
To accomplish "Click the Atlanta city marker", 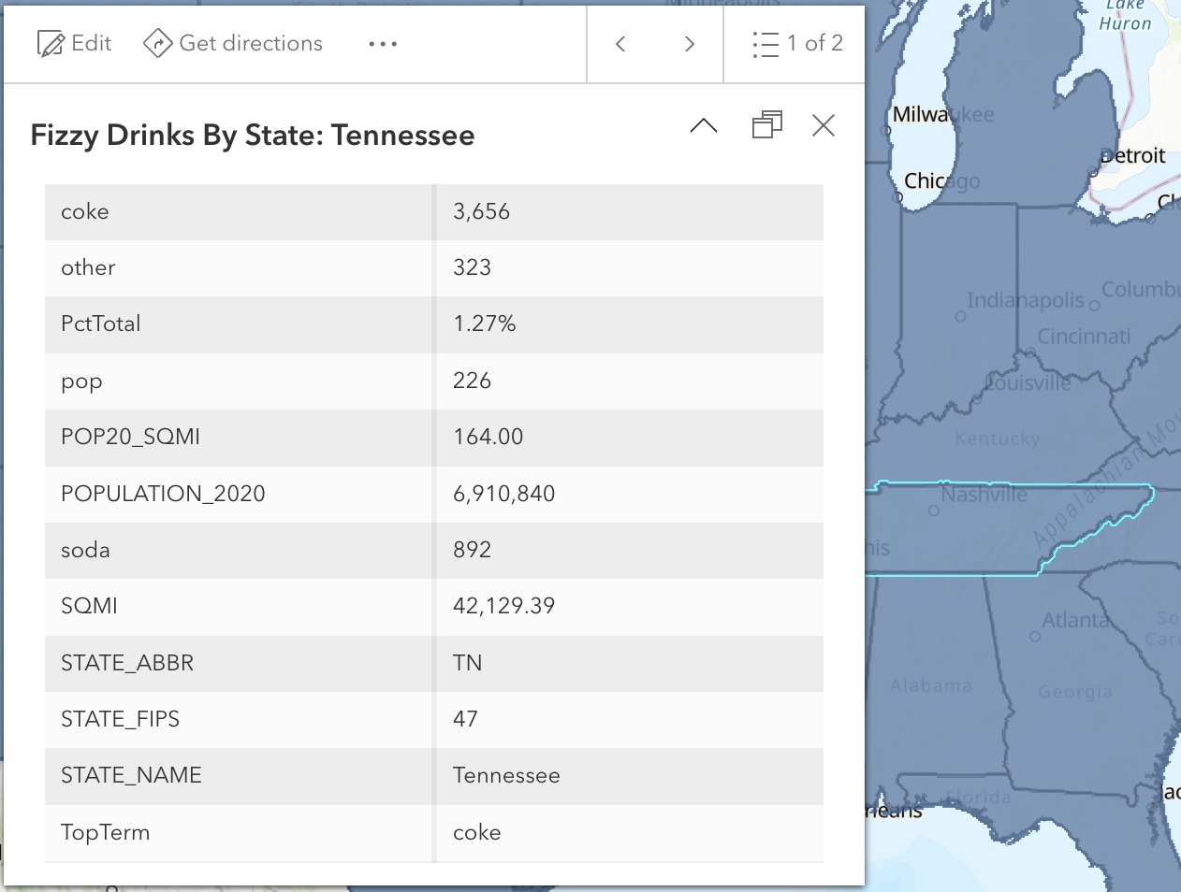I will point(1035,636).
